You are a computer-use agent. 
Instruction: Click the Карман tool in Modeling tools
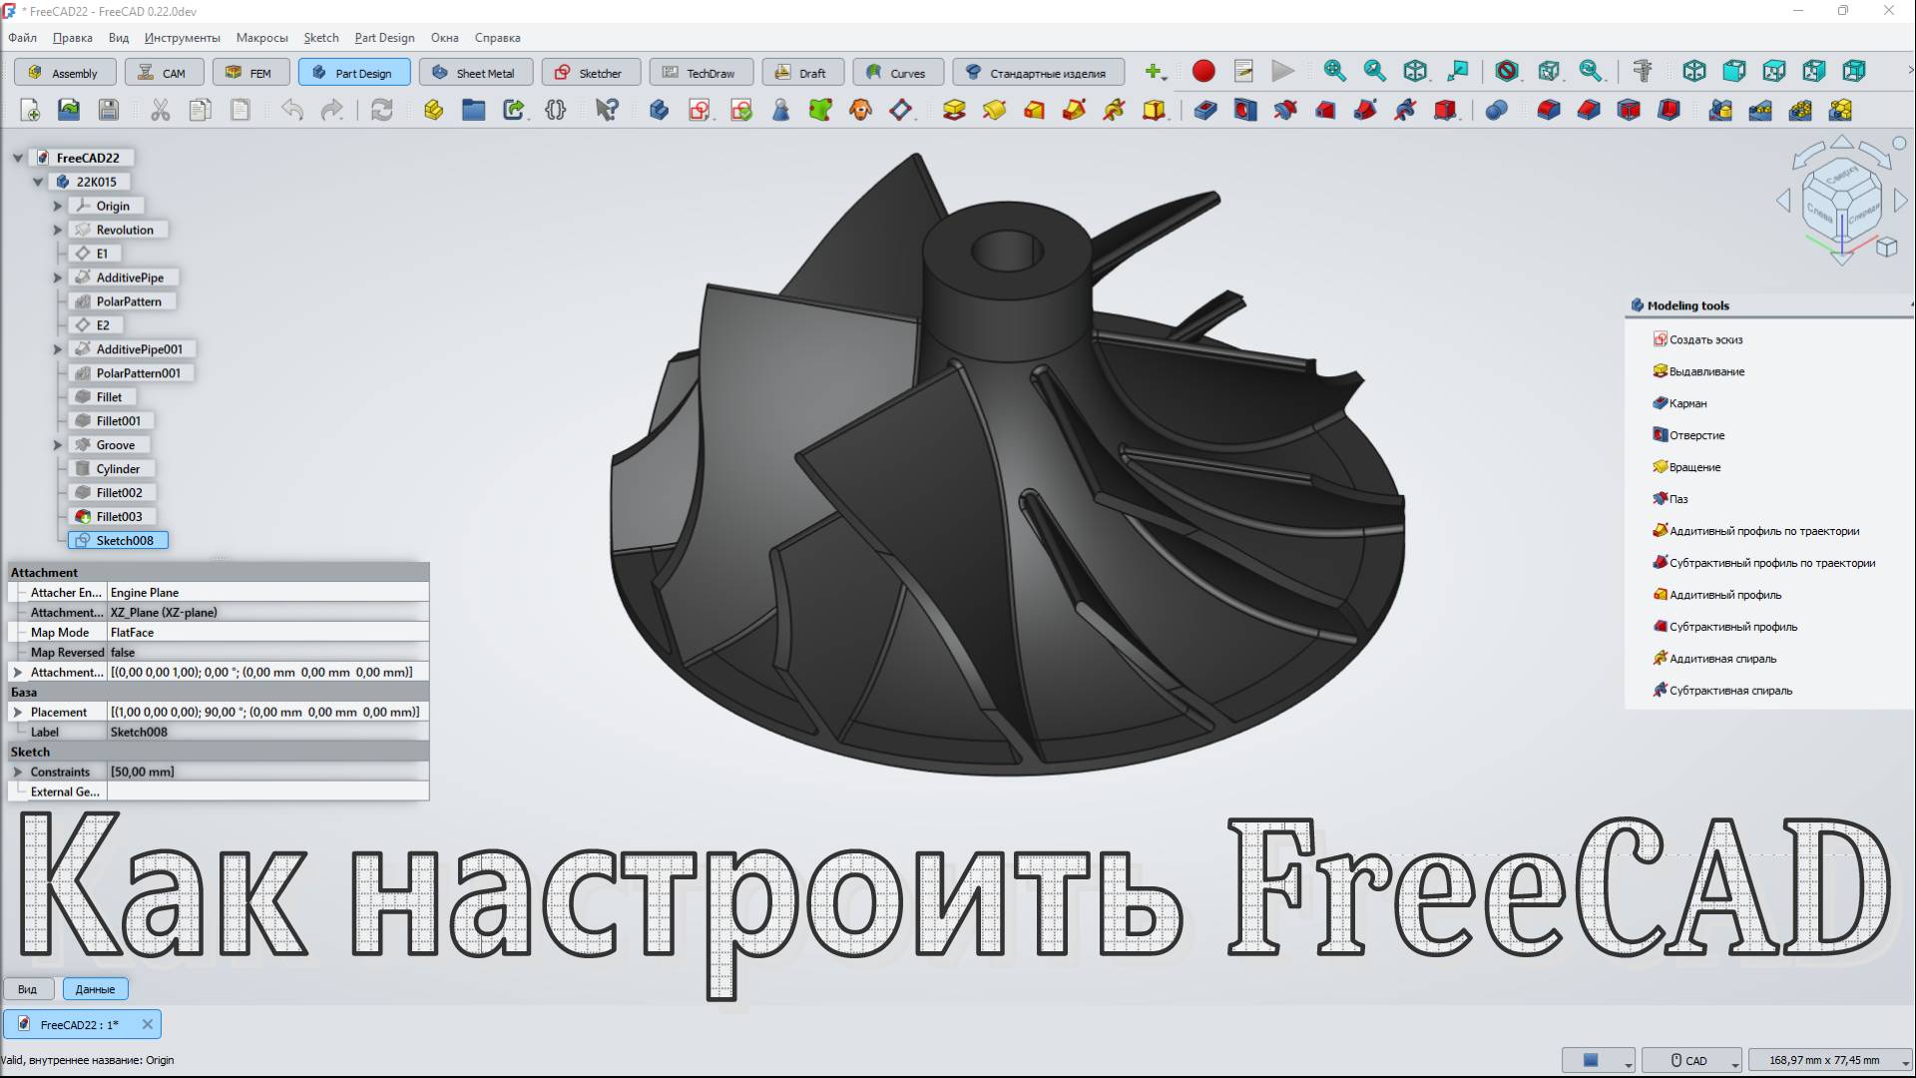pos(1688,403)
